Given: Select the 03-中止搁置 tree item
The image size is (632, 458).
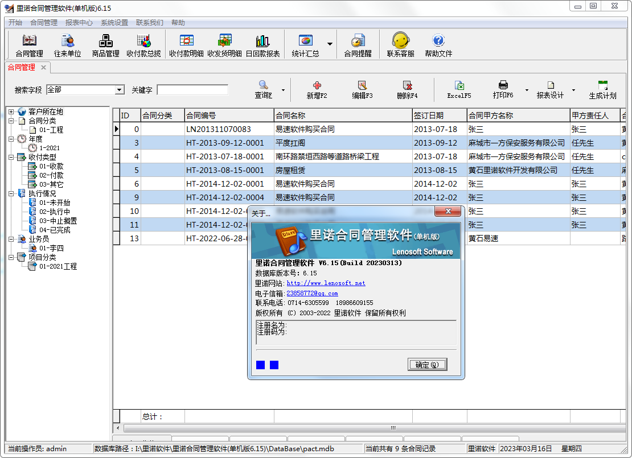Looking at the screenshot, I should pos(58,221).
